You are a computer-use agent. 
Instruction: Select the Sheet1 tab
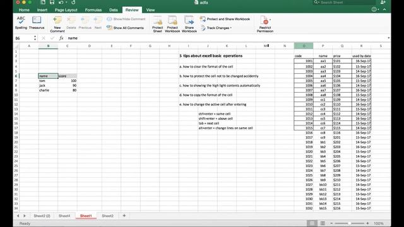point(86,216)
